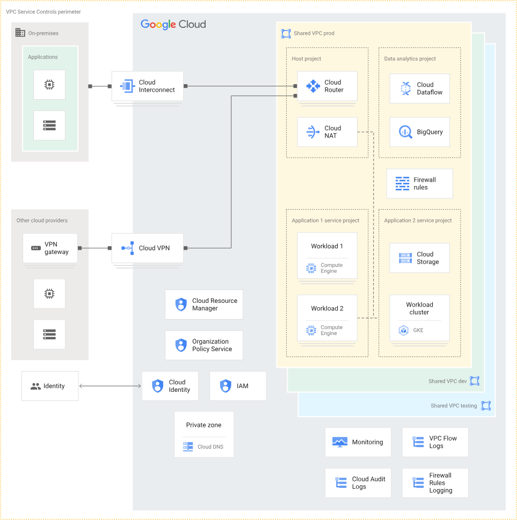Click the Cloud NAT icon

pyautogui.click(x=313, y=132)
